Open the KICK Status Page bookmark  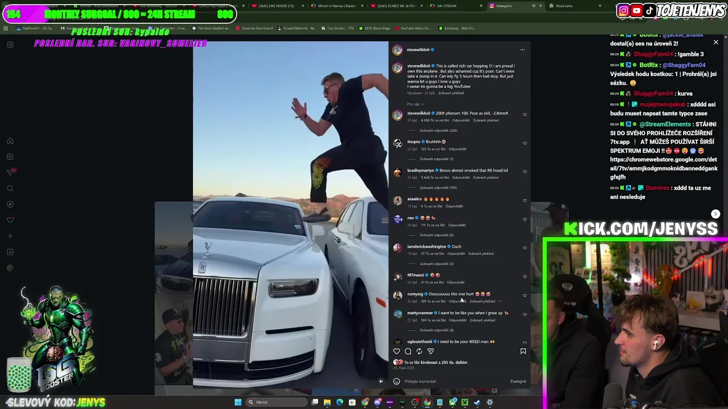(374, 28)
